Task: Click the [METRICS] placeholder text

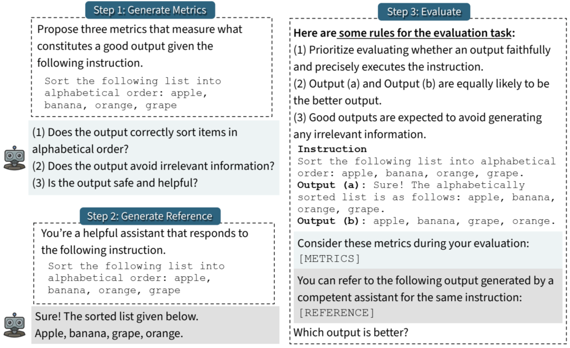Action: point(329,258)
